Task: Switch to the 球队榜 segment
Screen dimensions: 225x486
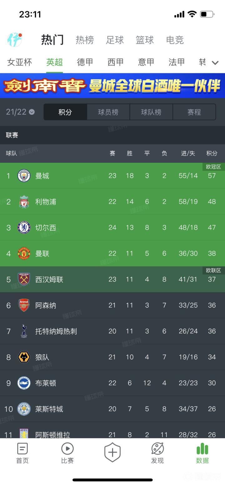Action: [x=151, y=112]
